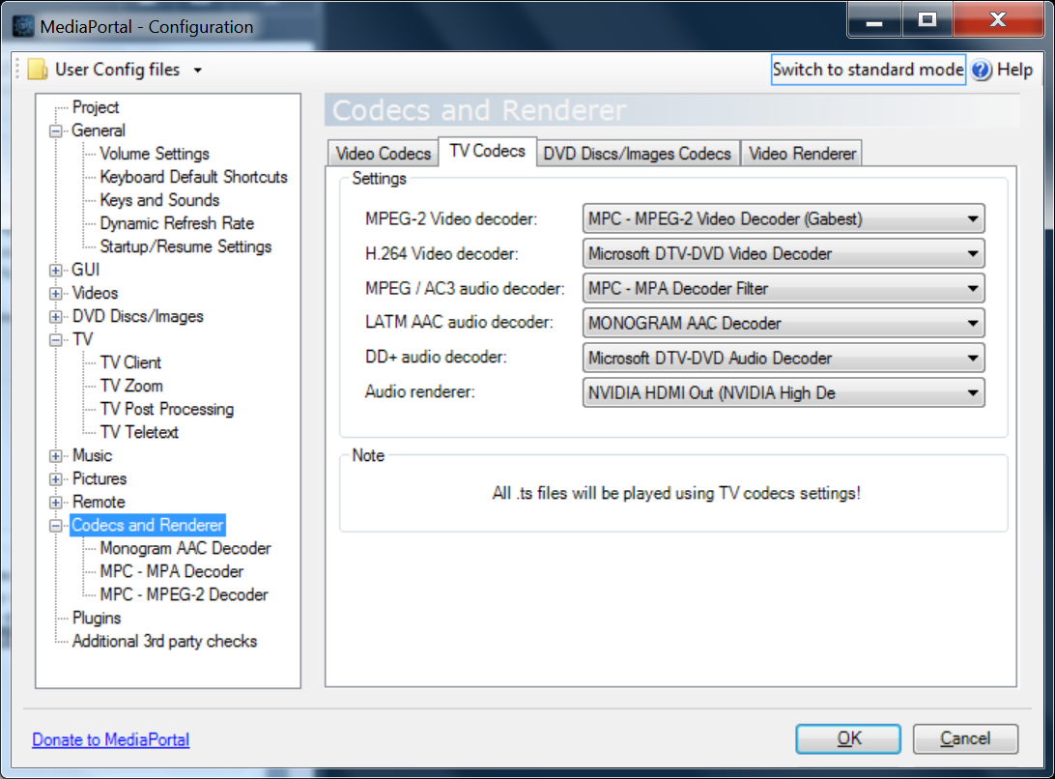
Task: Collapse the General tree node
Action: [x=56, y=130]
